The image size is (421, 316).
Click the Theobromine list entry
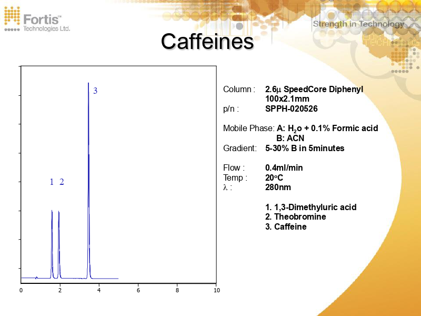296,217
